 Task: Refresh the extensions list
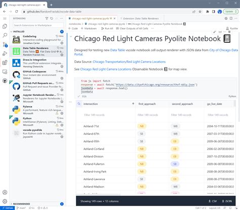point(52,18)
